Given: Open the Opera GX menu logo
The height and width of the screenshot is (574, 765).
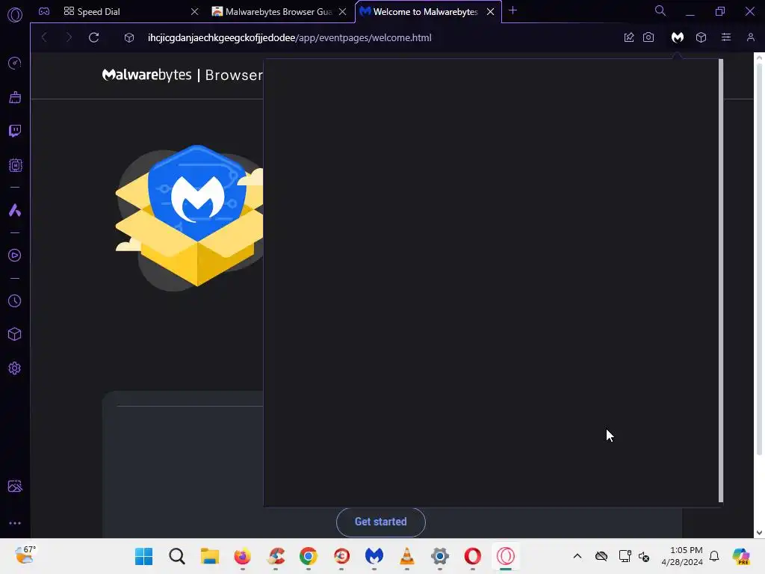Looking at the screenshot, I should pos(15,15).
